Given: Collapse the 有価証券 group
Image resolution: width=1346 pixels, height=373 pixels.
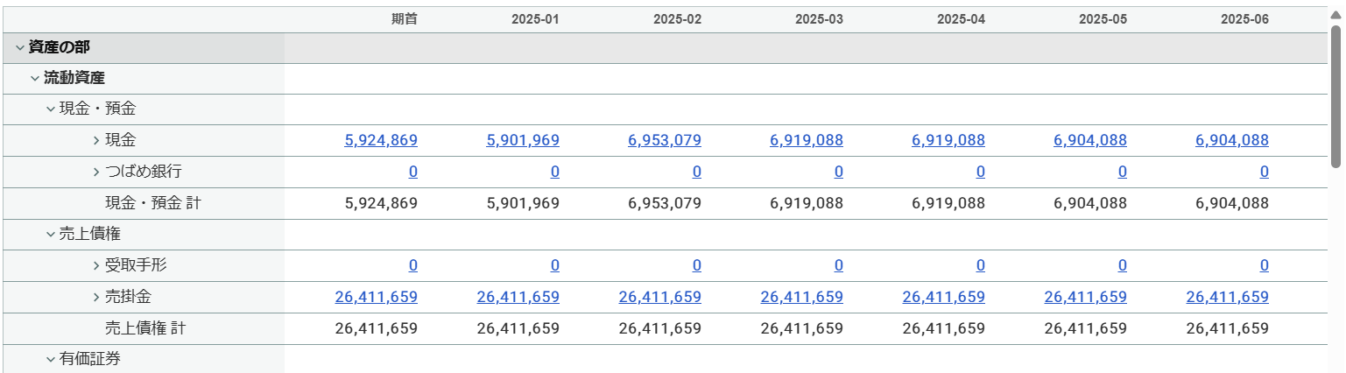Looking at the screenshot, I should [51, 359].
